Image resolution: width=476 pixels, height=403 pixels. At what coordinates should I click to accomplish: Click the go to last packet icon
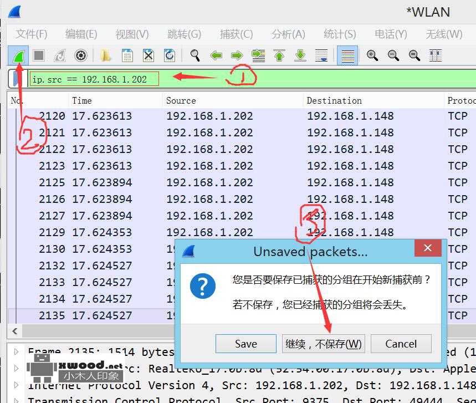300,55
